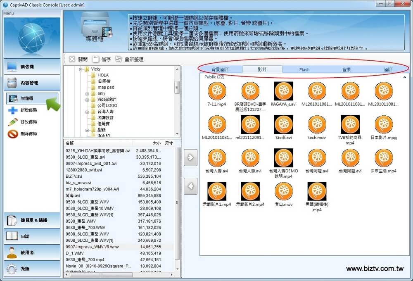The height and width of the screenshot is (281, 413).
Task: Expand the 台灣人壽 folder in tree
Action: coord(87,112)
